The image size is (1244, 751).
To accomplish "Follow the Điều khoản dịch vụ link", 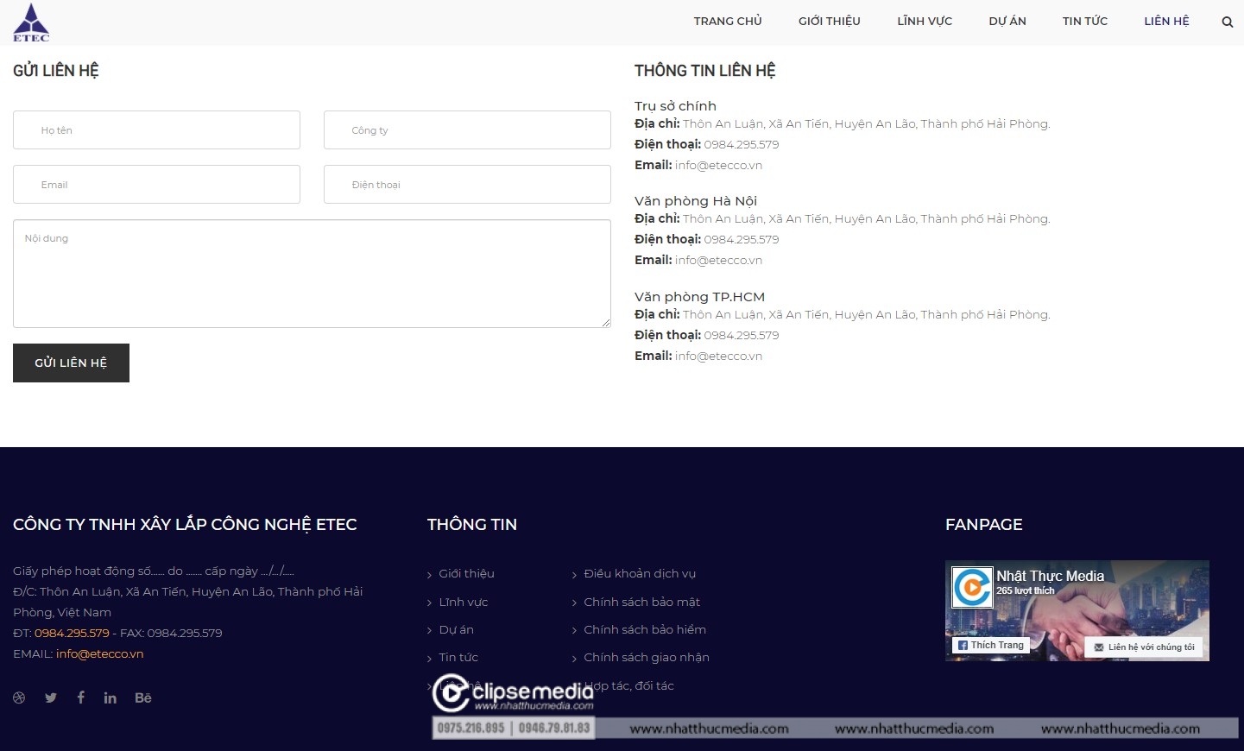I will pyautogui.click(x=639, y=573).
